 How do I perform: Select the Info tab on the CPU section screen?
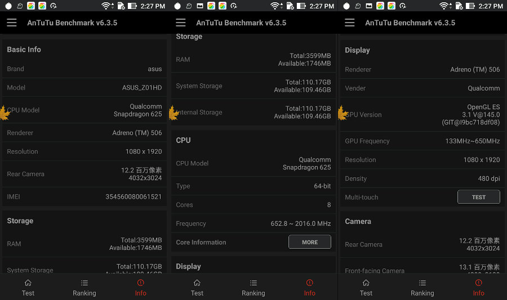309,288
